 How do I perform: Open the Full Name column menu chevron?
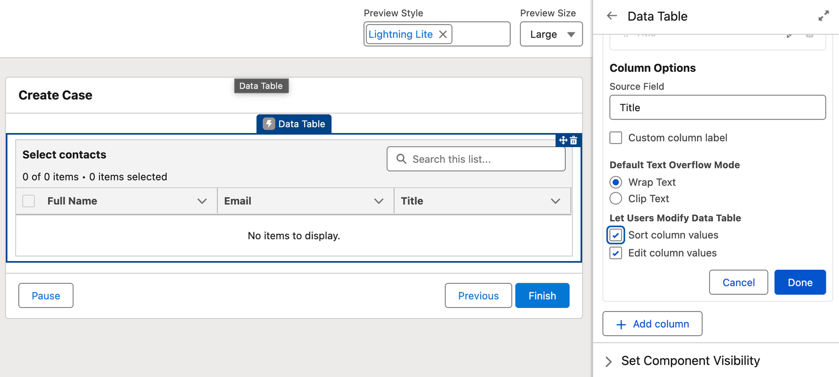click(x=202, y=201)
